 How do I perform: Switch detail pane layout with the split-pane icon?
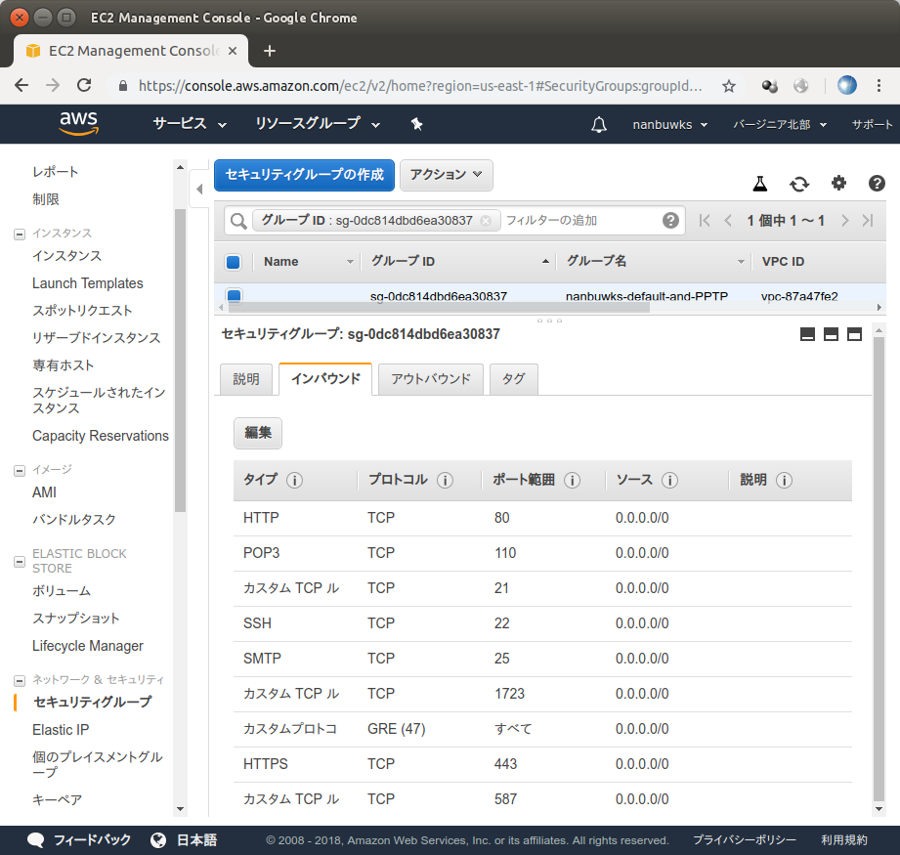[832, 334]
